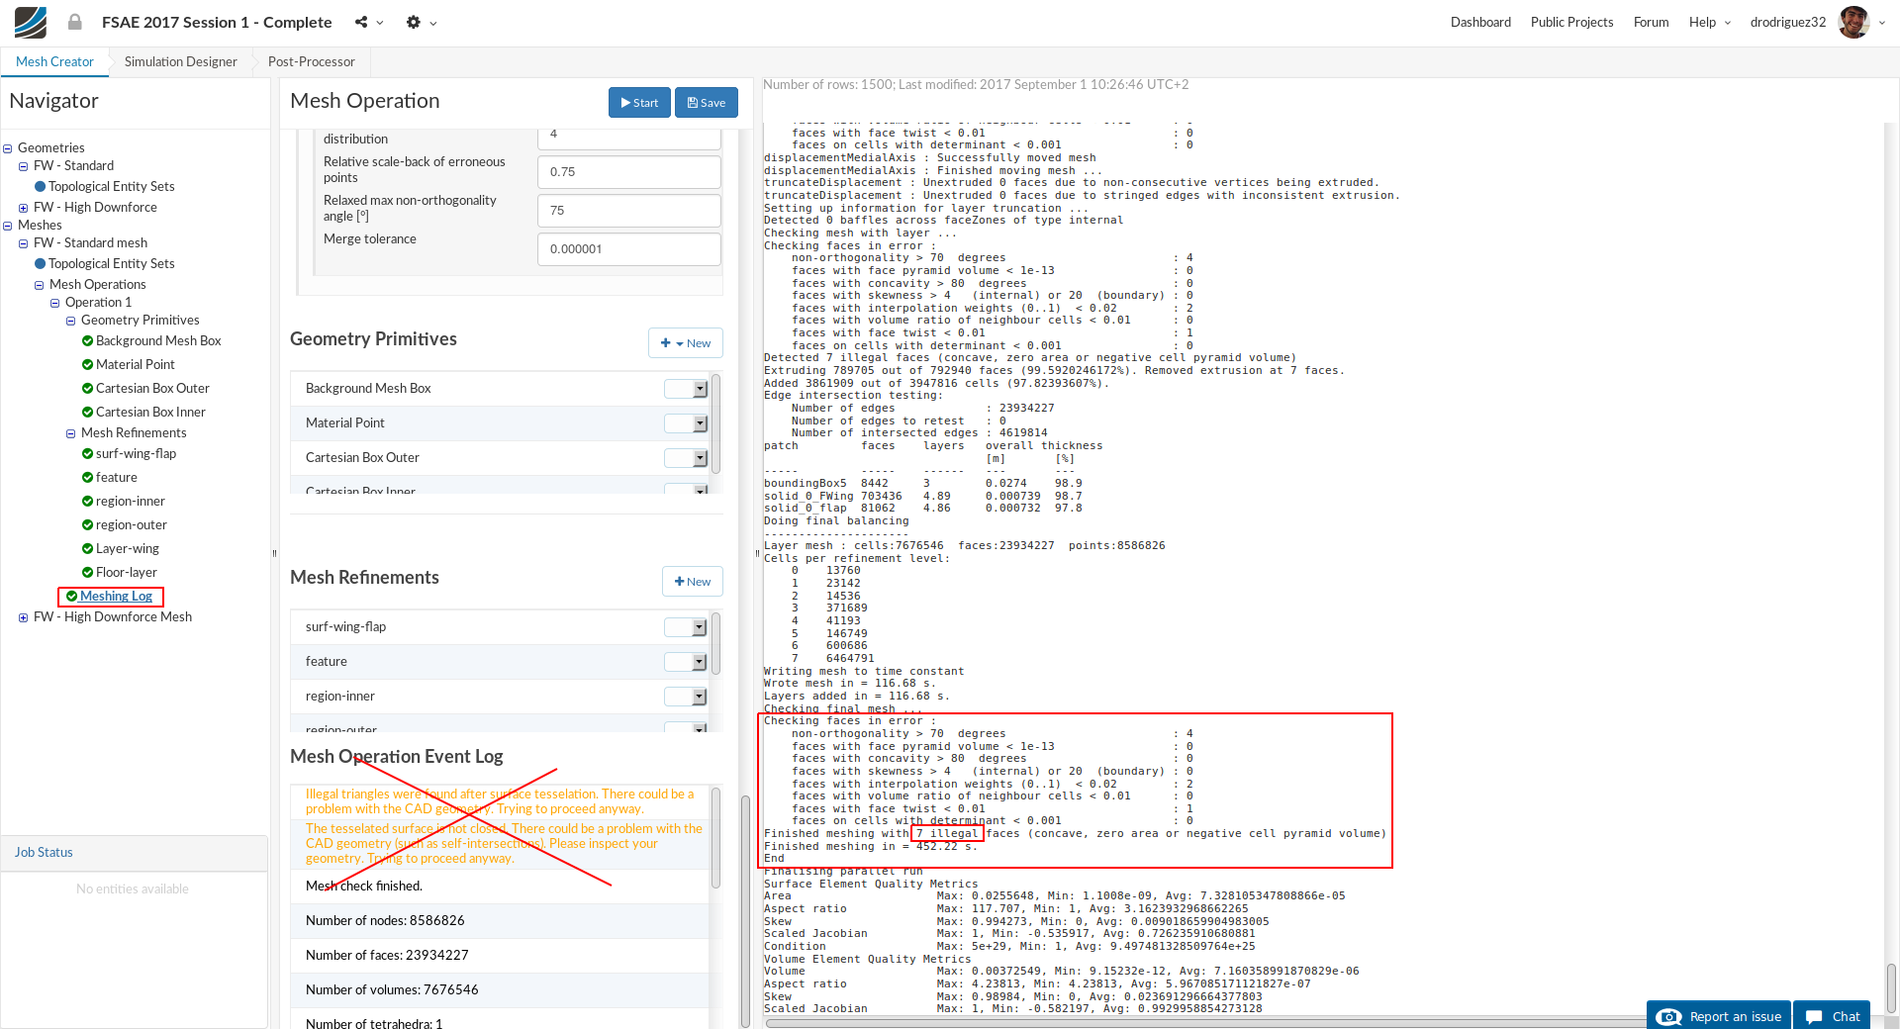Viewport: 1900px width, 1029px height.
Task: Expand the FW - High Downforce geometry node
Action: [24, 208]
